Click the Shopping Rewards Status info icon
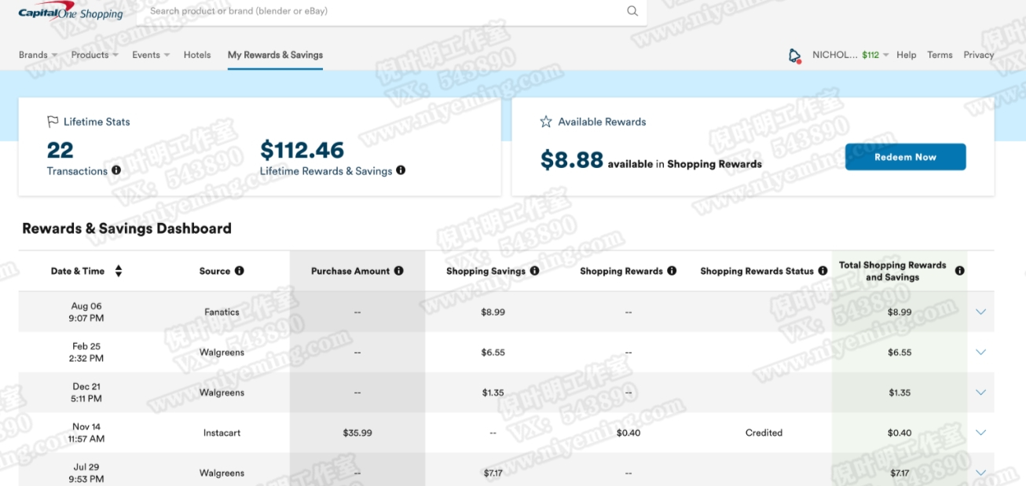Viewport: 1026px width, 486px height. point(823,271)
